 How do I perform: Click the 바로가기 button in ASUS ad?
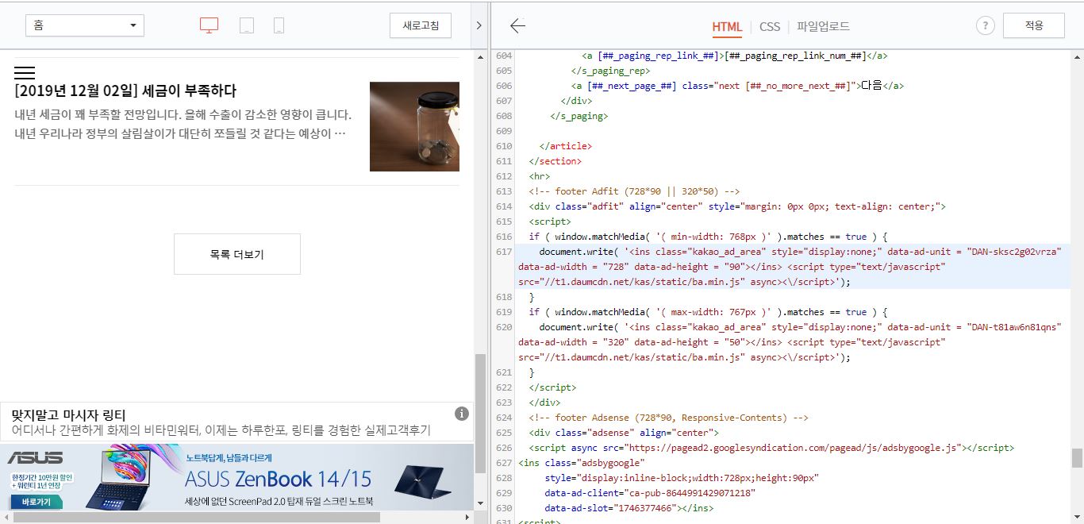[36, 502]
